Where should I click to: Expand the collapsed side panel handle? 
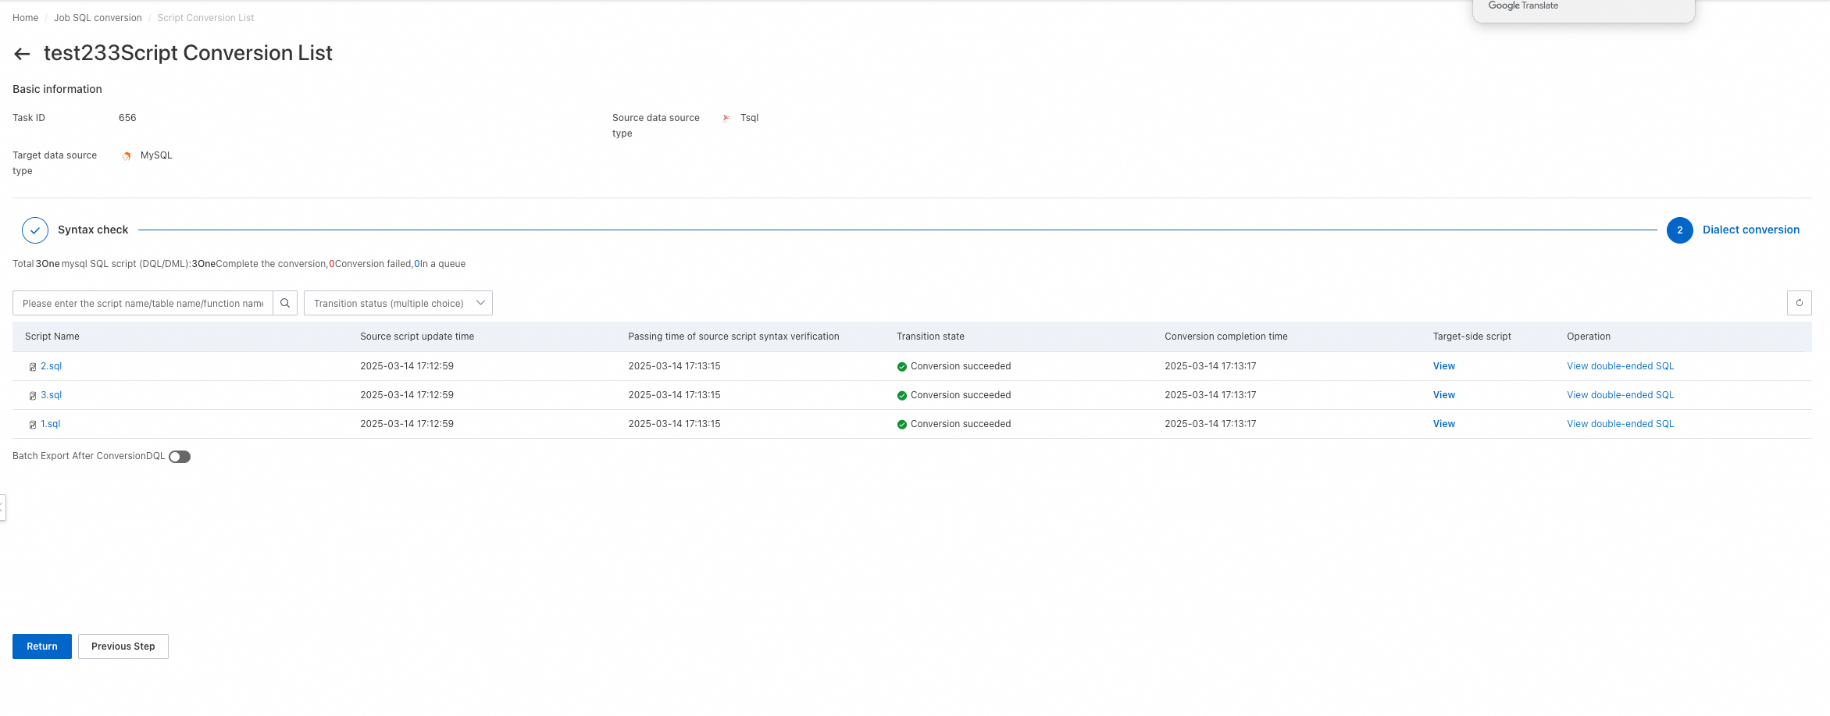pos(2,508)
